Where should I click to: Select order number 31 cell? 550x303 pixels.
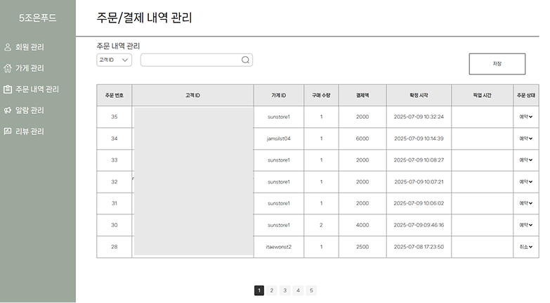click(114, 203)
